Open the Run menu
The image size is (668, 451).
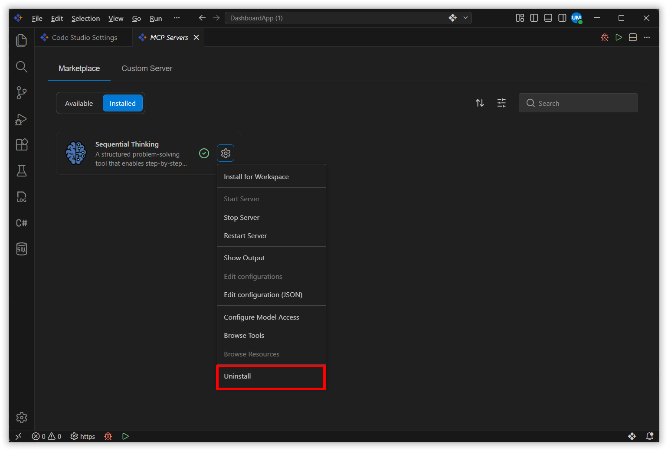point(156,18)
